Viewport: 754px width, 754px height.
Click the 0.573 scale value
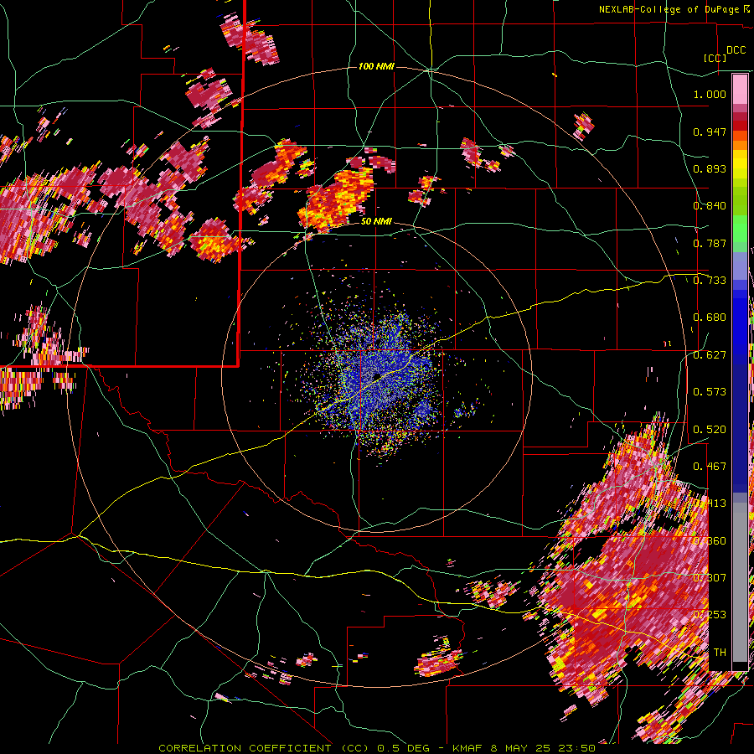coord(710,392)
